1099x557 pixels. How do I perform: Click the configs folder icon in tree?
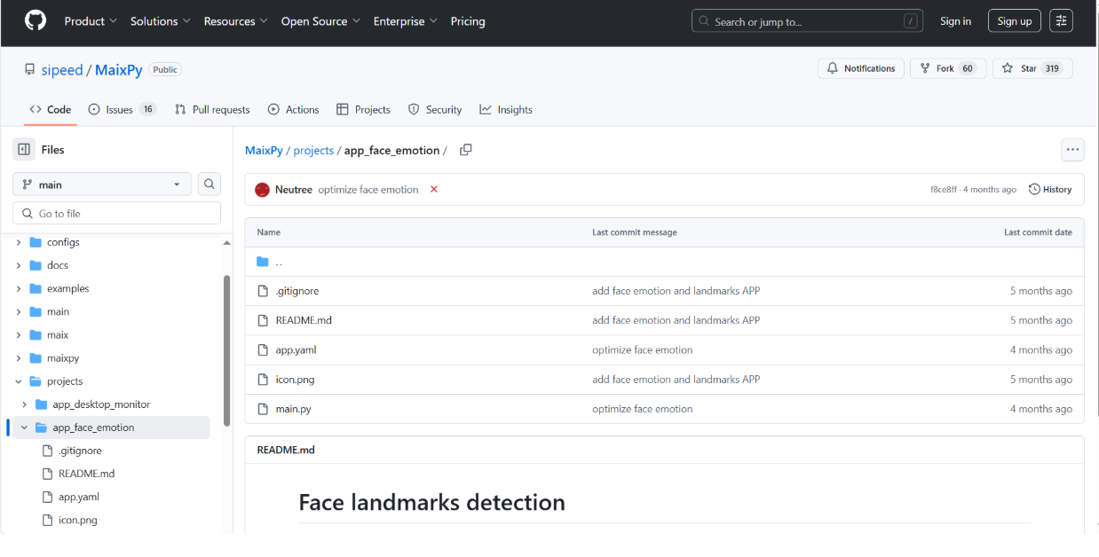(x=36, y=242)
